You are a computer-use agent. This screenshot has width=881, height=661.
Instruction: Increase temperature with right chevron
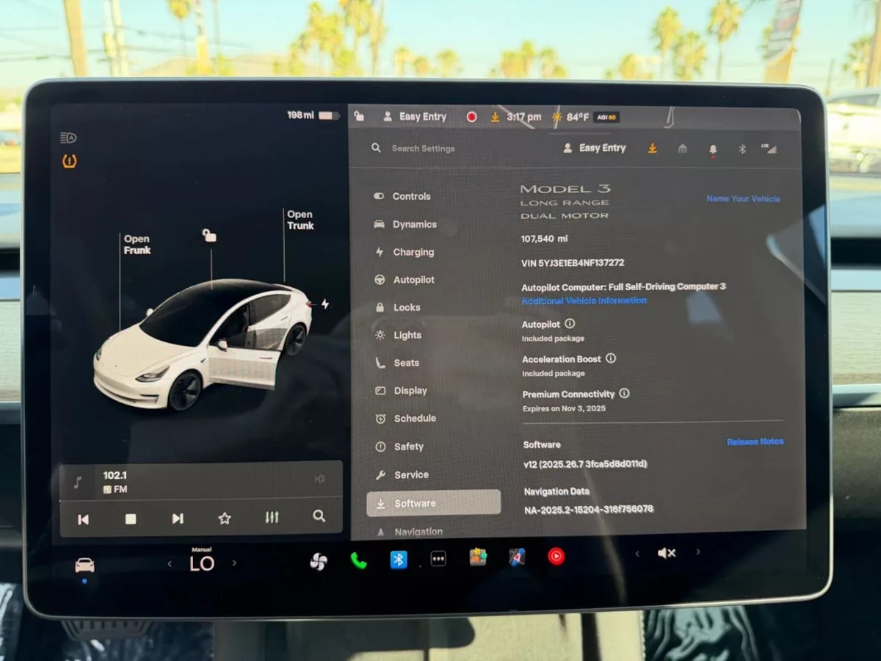(x=234, y=563)
